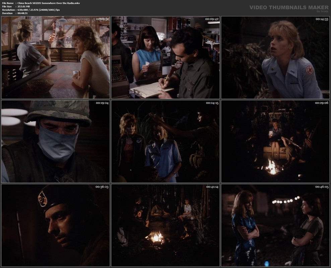The image size is (331, 268).
Task: Select the thumbnail timestamped 00:04:51
Action: (x=56, y=58)
